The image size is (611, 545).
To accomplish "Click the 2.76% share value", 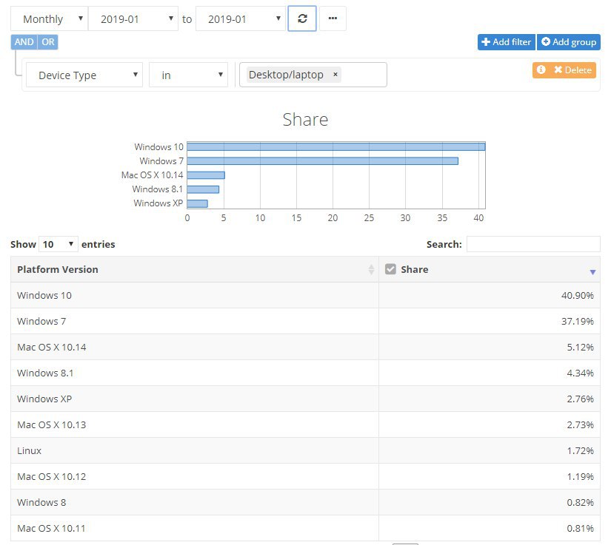I will coord(580,399).
